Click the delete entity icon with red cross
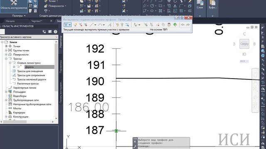266x149 pixels. tap(158, 25)
